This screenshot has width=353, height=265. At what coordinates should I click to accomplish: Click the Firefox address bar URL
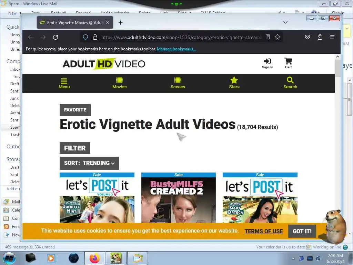[181, 37]
